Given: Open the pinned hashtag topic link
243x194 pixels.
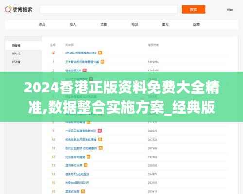Looking at the screenshot, I should pos(81,53).
